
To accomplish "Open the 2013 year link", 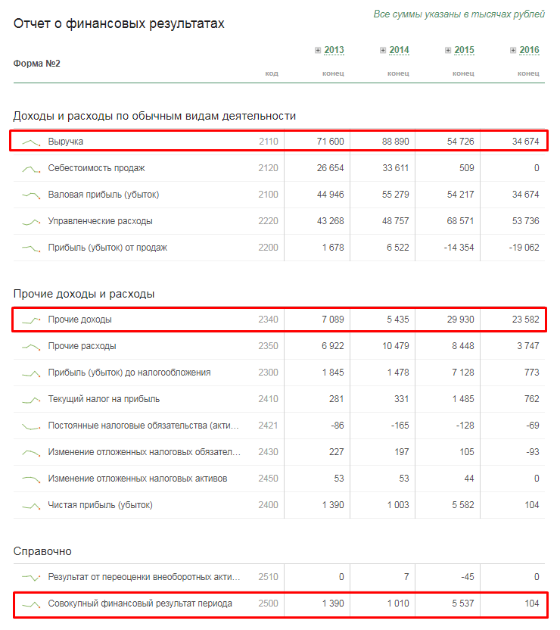I will (334, 50).
